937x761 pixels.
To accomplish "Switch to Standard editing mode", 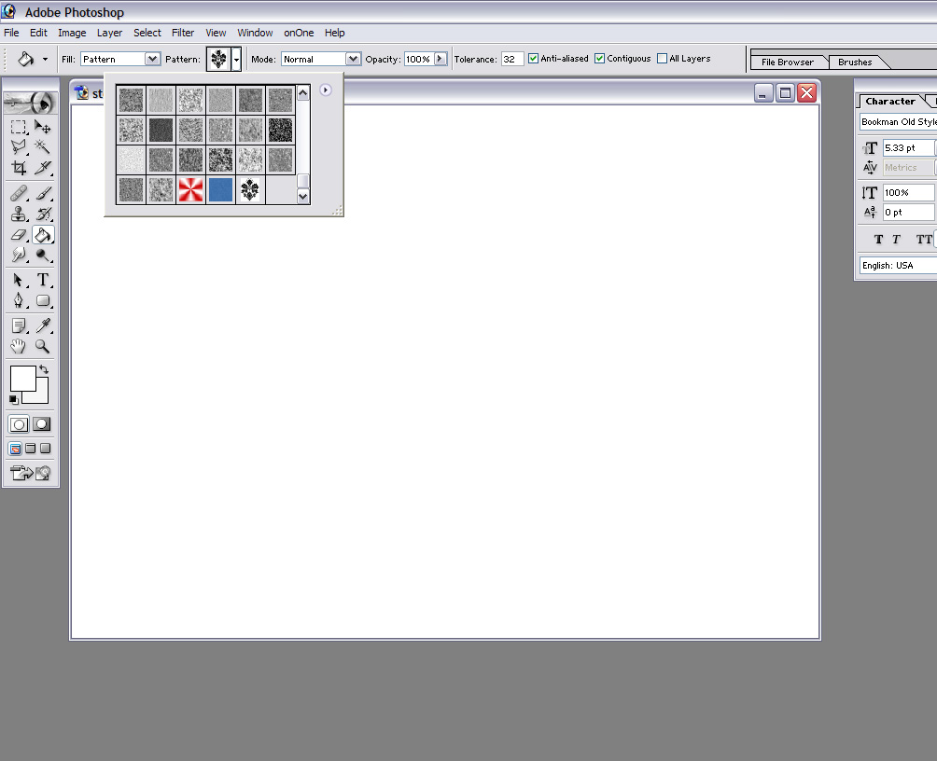I will pos(19,424).
